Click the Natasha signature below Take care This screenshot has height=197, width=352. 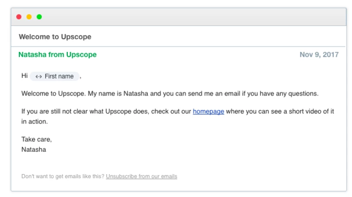(x=33, y=149)
